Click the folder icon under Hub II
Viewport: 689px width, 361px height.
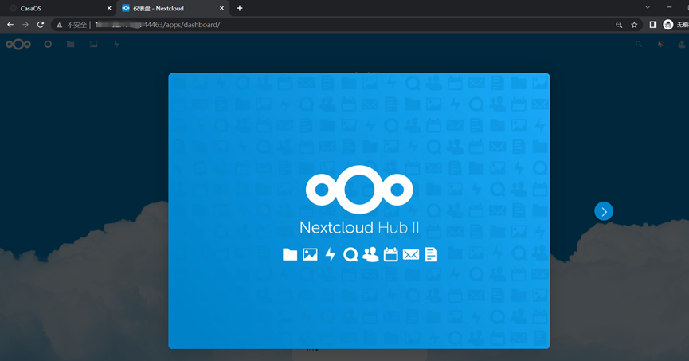click(x=290, y=254)
